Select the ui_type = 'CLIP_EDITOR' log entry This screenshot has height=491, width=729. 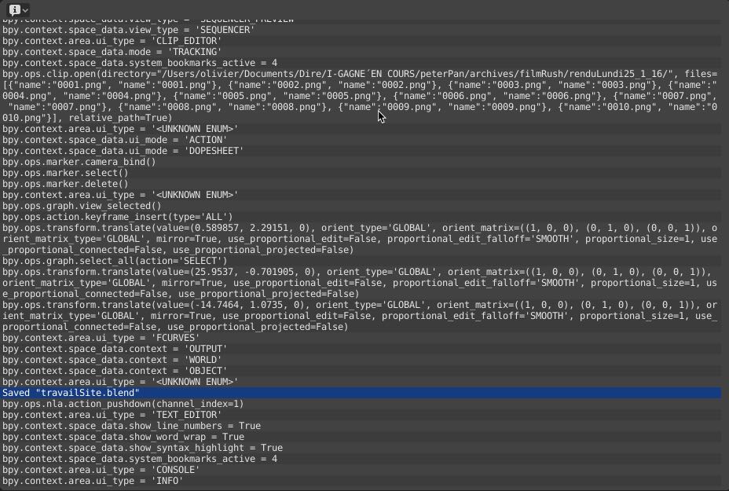[x=112, y=41]
